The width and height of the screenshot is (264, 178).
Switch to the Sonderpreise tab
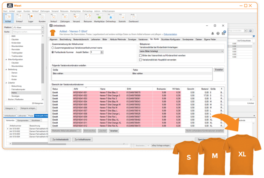[x=188, y=40]
